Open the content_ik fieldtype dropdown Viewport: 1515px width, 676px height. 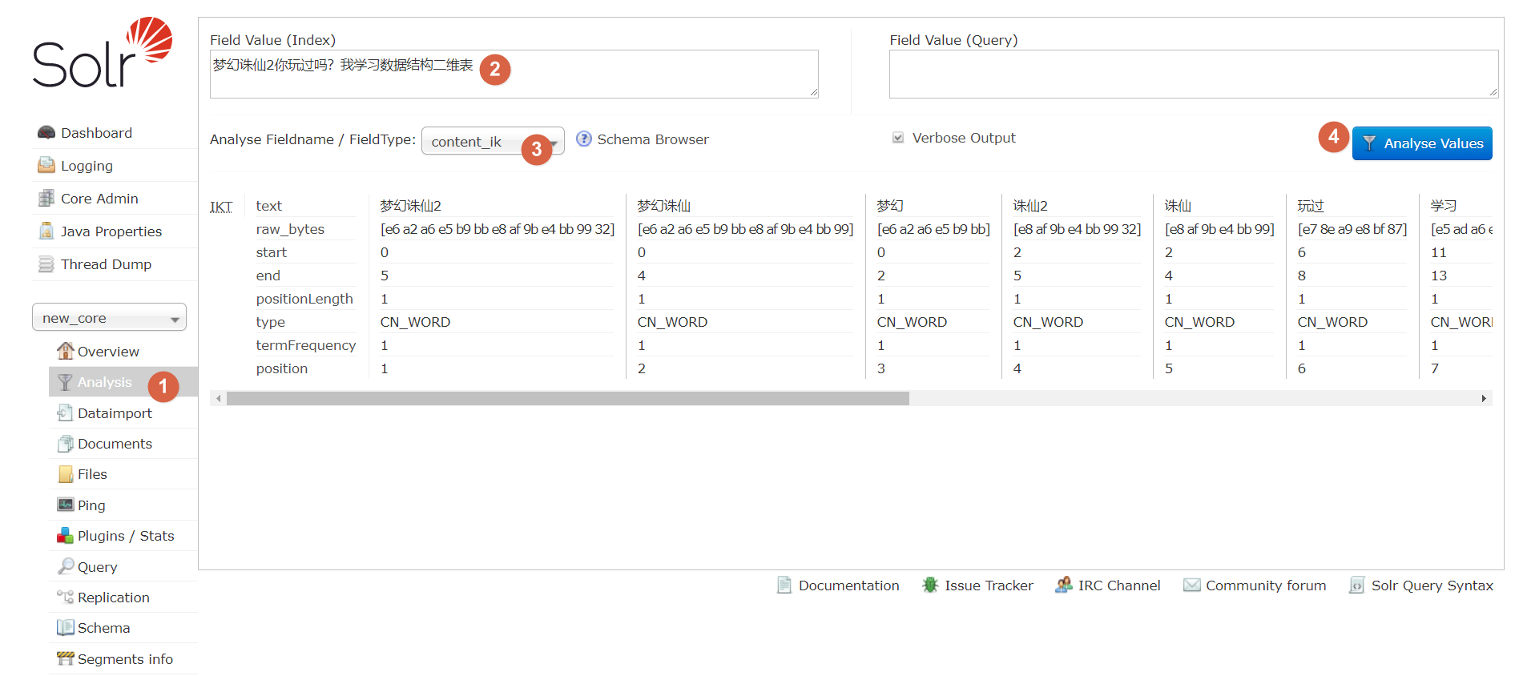click(x=493, y=141)
